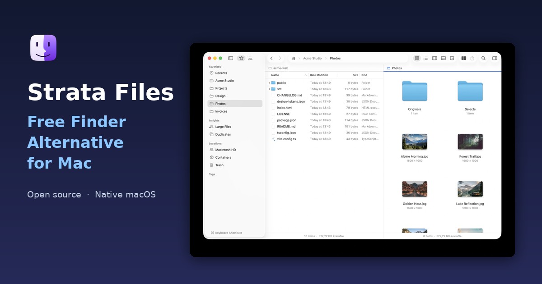Toggle the right inspector panel

tap(495, 58)
